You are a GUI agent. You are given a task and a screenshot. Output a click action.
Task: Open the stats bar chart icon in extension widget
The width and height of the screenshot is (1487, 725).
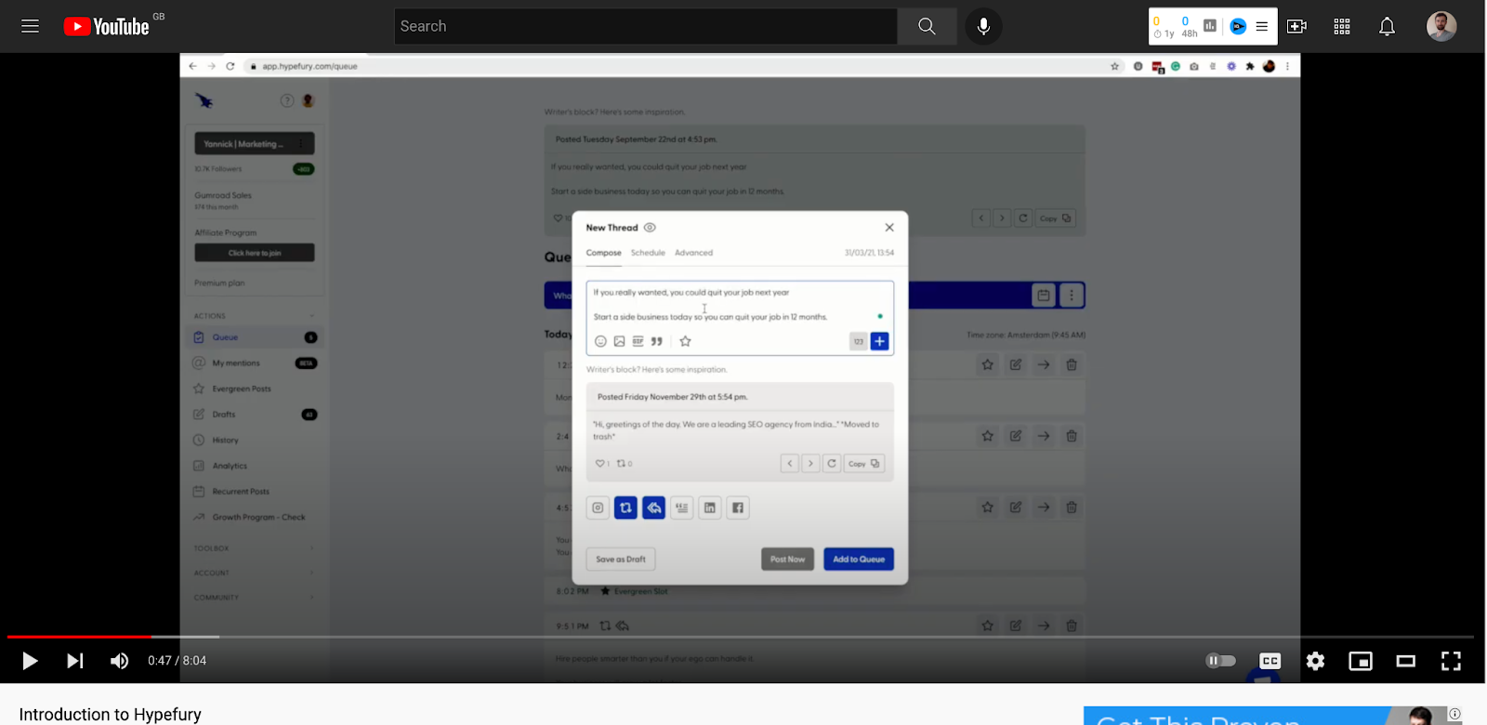coord(1210,26)
